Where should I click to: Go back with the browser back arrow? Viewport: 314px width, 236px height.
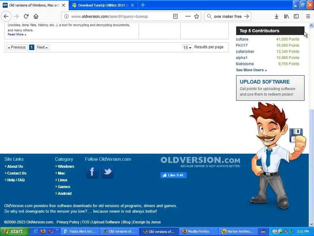pos(6,16)
